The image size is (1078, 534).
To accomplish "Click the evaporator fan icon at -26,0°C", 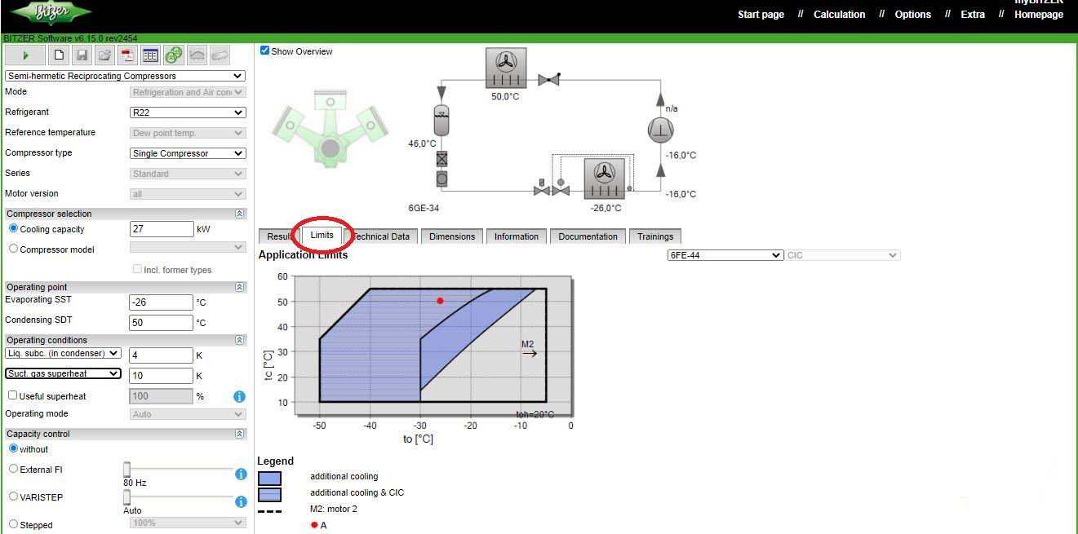I will (605, 179).
